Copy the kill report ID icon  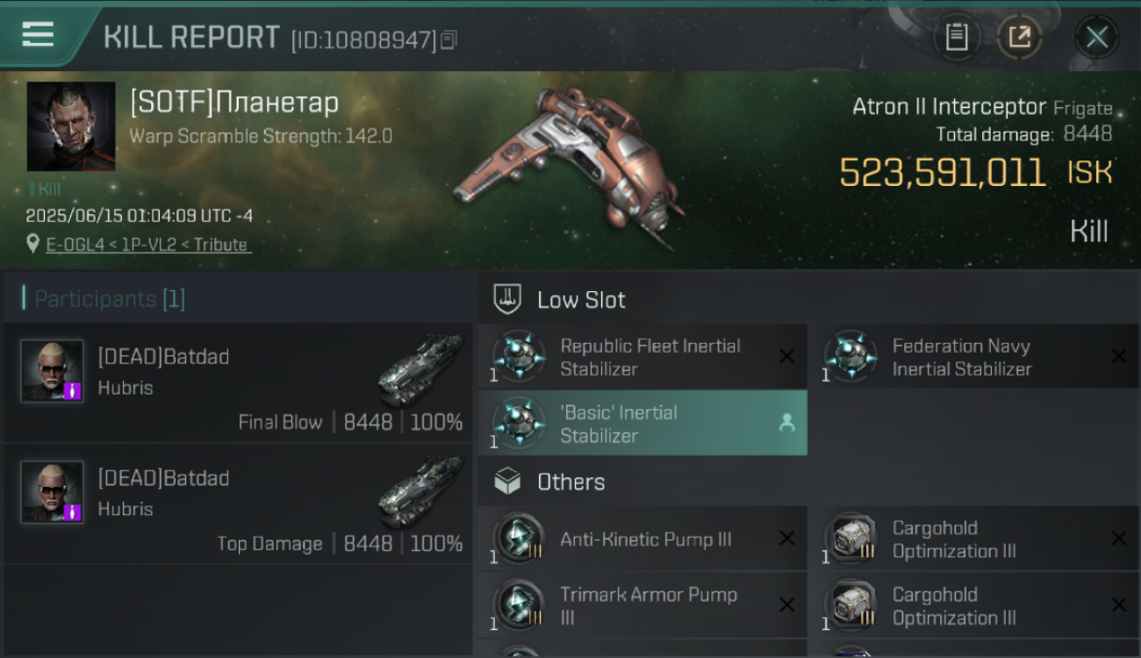tap(449, 39)
